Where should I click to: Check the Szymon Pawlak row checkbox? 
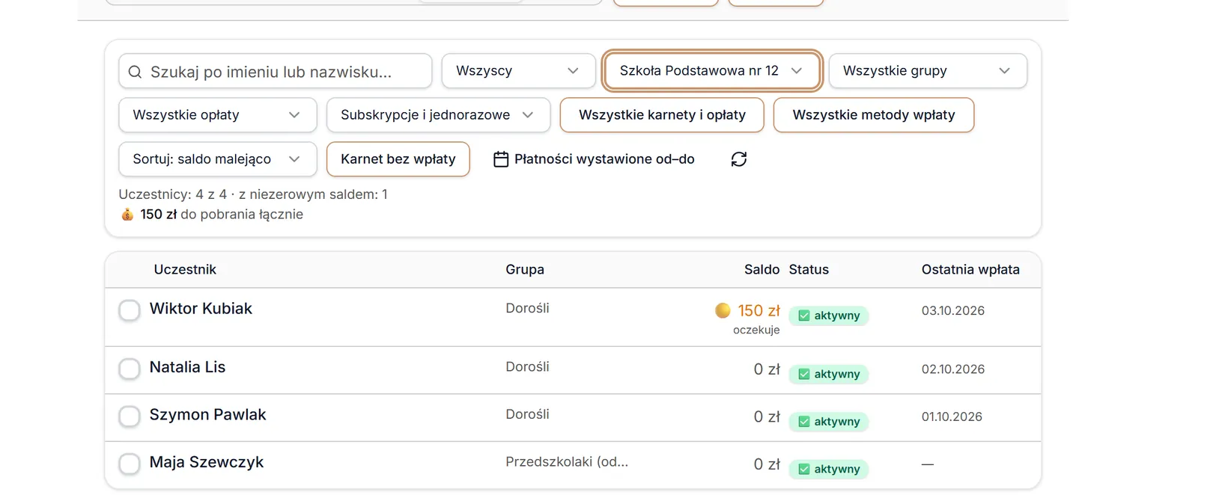click(x=130, y=416)
